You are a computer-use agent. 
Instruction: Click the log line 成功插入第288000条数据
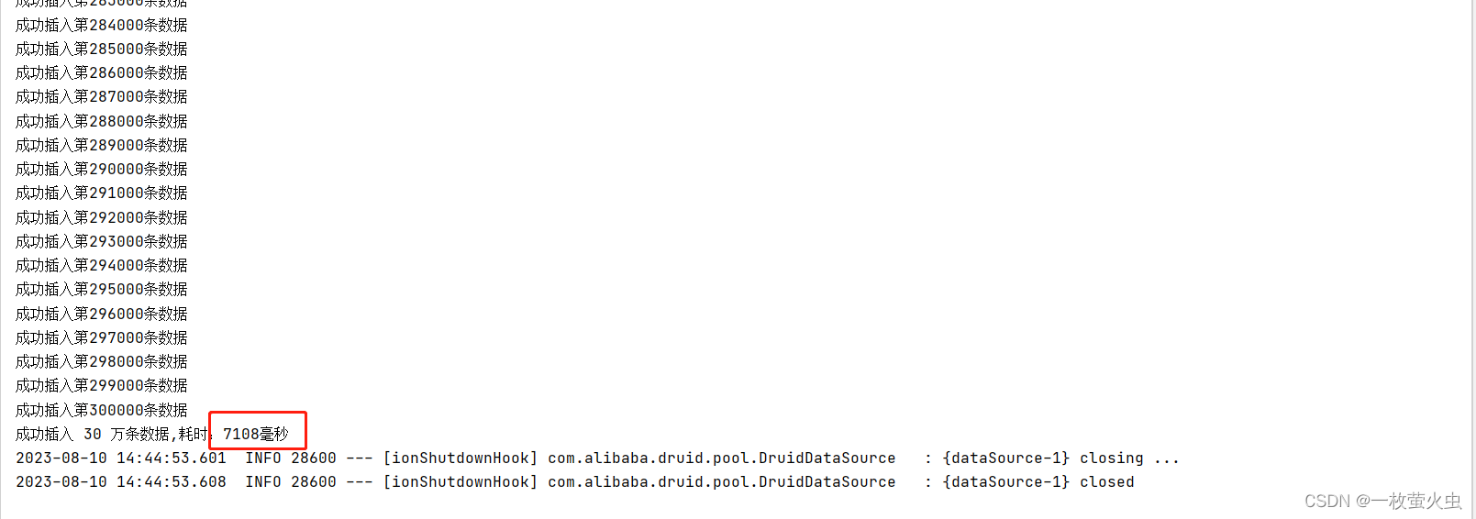click(x=102, y=121)
